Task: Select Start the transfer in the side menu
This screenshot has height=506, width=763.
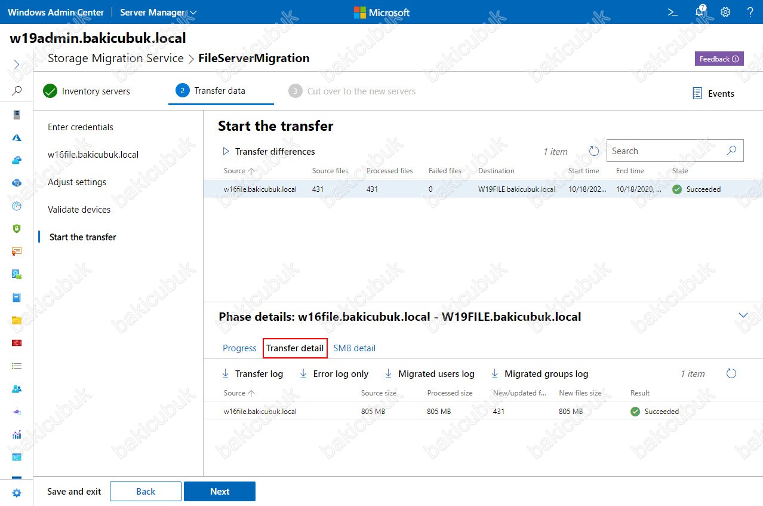Action: pos(83,237)
